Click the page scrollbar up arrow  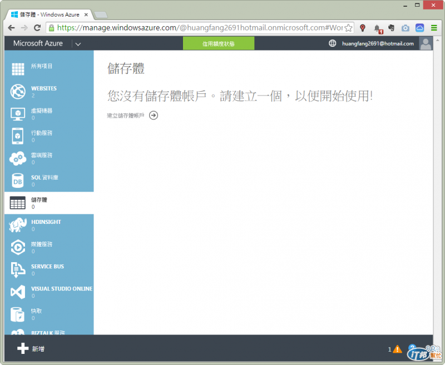[x=438, y=40]
